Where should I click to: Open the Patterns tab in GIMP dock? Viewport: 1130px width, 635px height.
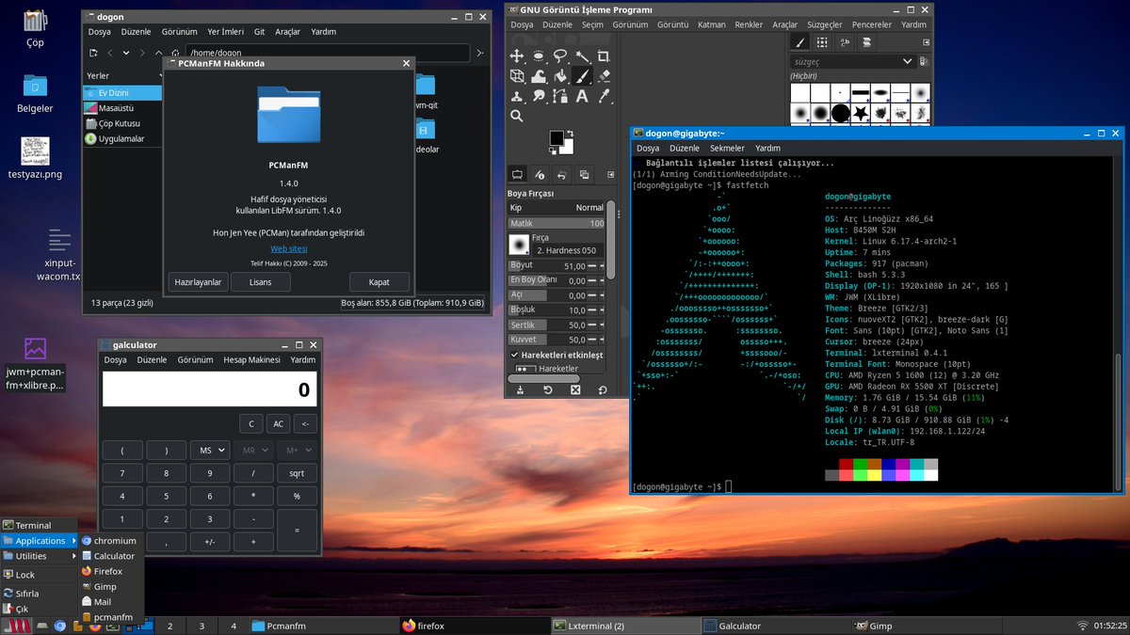click(822, 42)
